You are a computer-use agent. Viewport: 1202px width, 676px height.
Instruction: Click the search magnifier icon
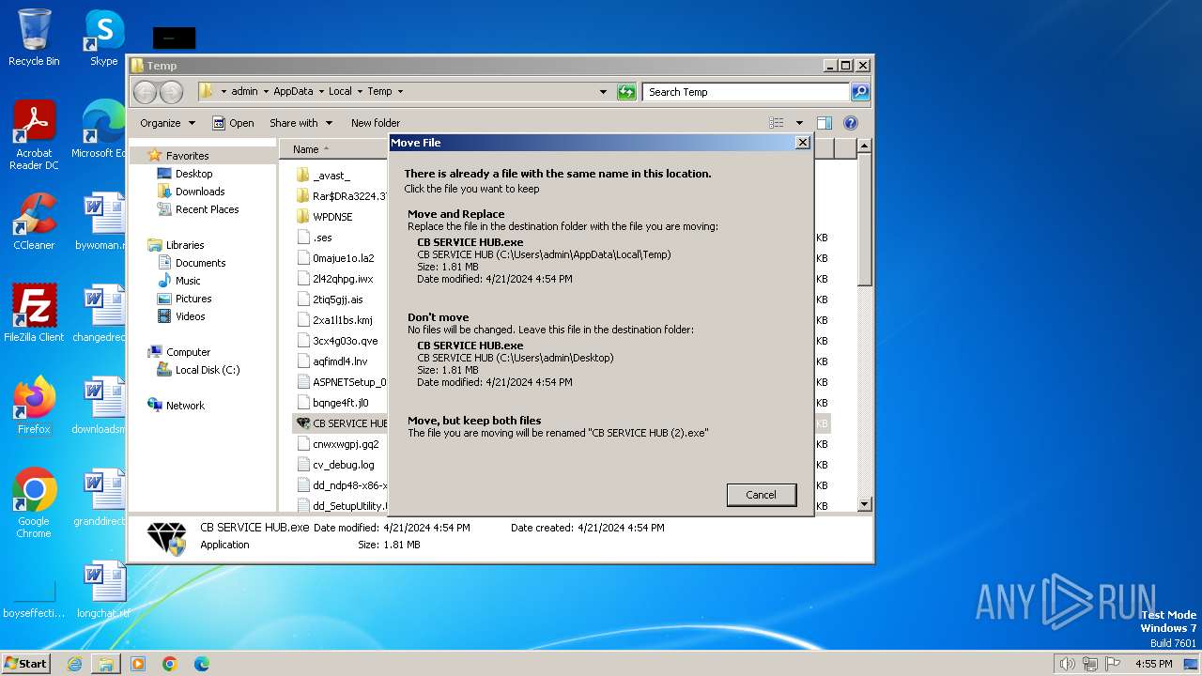(859, 91)
